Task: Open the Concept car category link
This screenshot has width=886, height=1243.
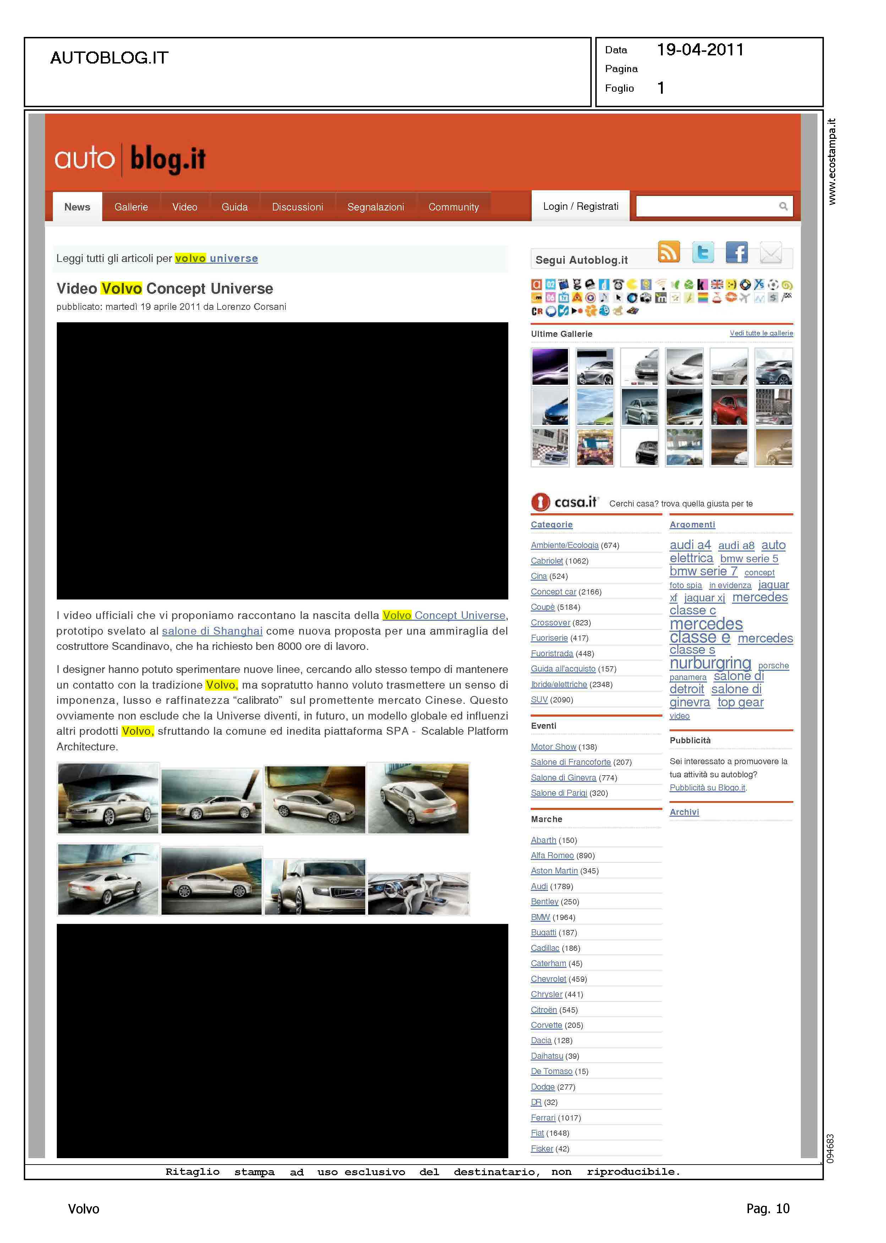Action: (553, 592)
